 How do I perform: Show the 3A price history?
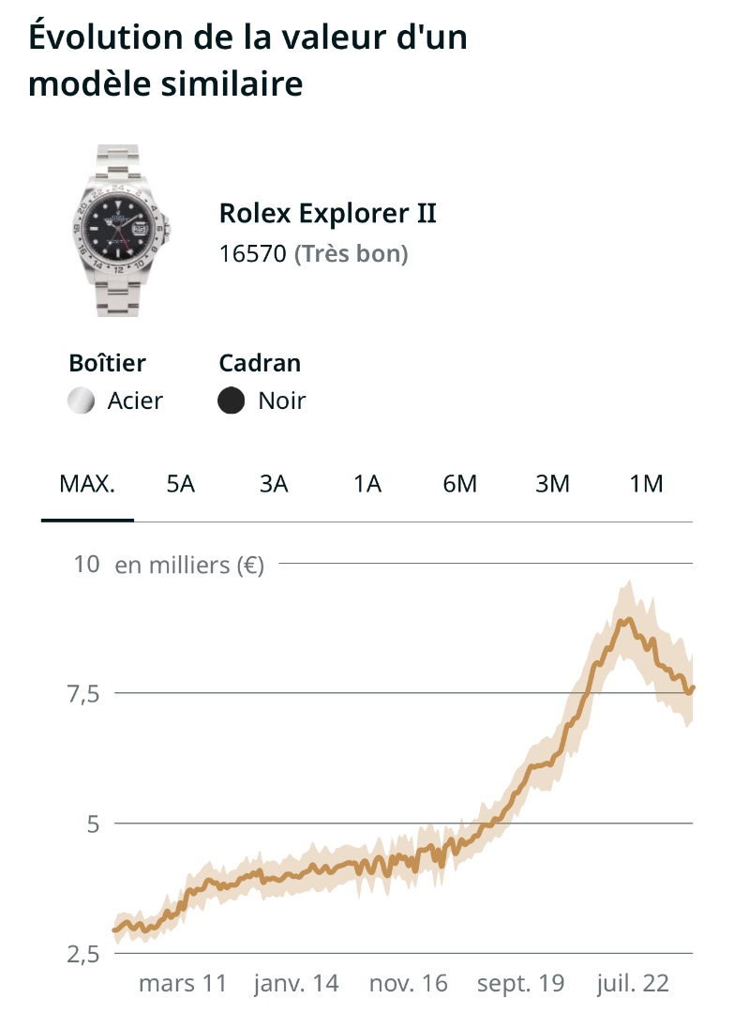274,484
